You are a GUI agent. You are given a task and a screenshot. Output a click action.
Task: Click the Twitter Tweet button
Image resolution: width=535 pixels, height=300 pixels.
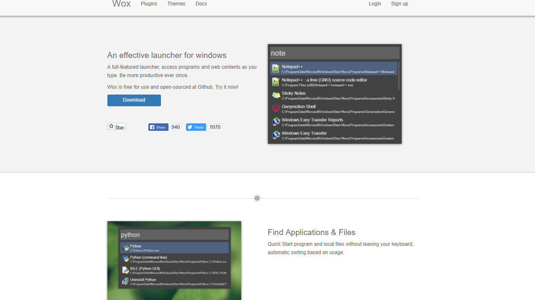click(x=196, y=127)
